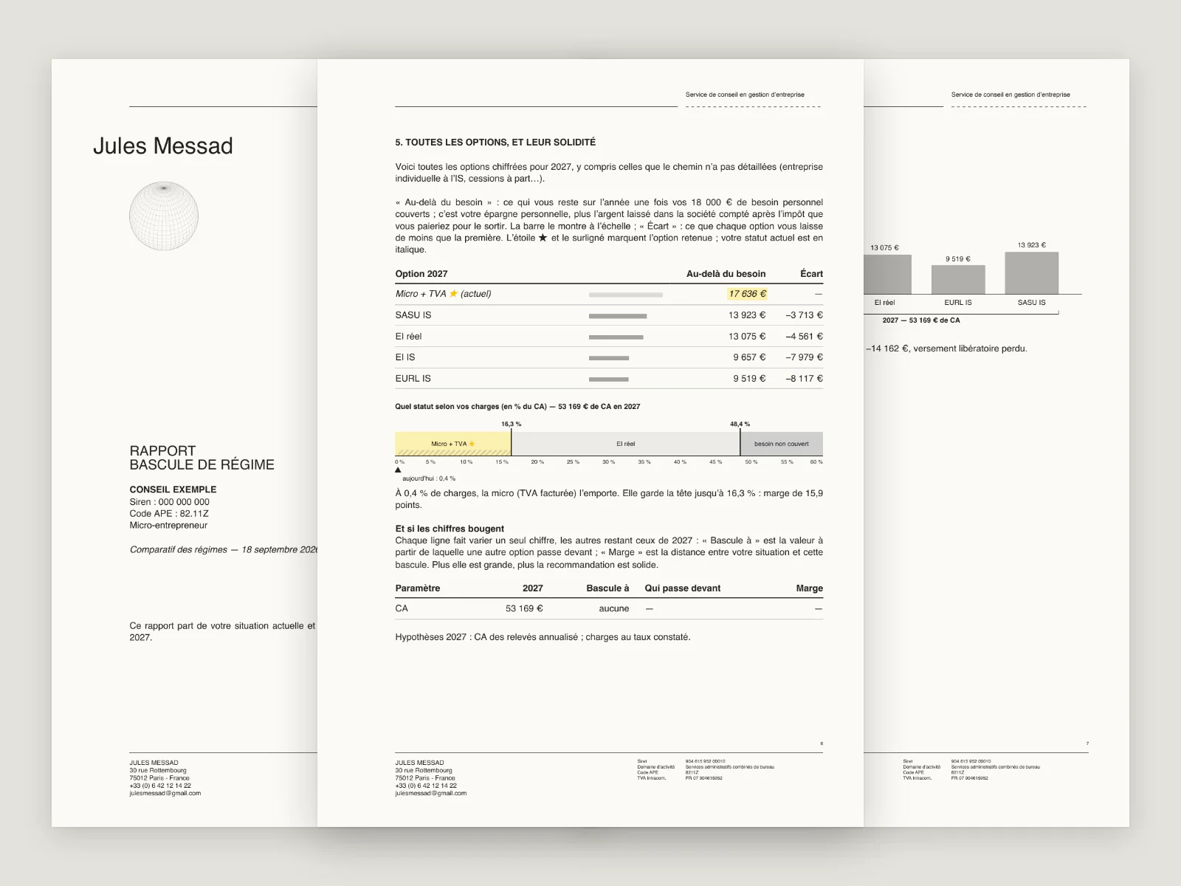Click CONSEIL EXEMPLE on the cover page
The height and width of the screenshot is (886, 1181).
(173, 490)
